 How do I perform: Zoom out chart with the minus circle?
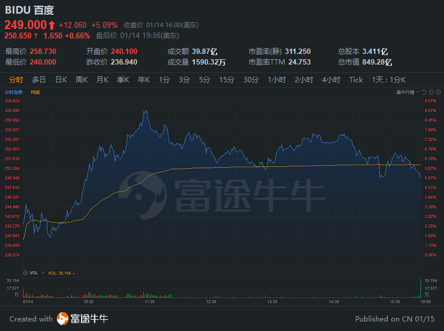click(431, 92)
